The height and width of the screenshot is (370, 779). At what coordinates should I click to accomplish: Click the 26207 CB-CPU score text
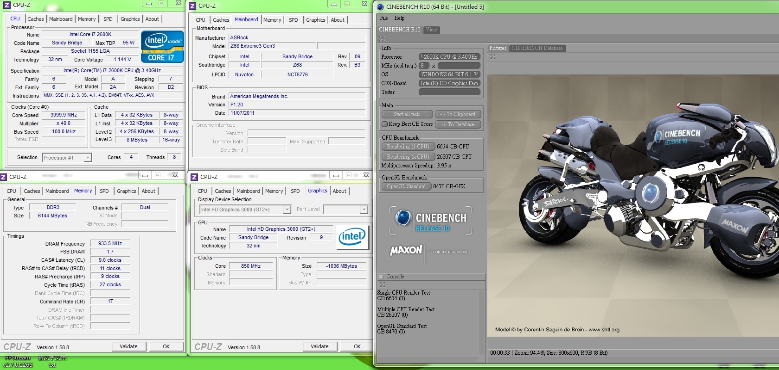454,157
